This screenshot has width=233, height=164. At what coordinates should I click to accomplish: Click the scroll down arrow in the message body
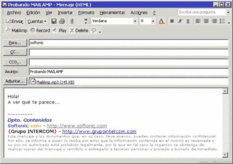(225, 155)
